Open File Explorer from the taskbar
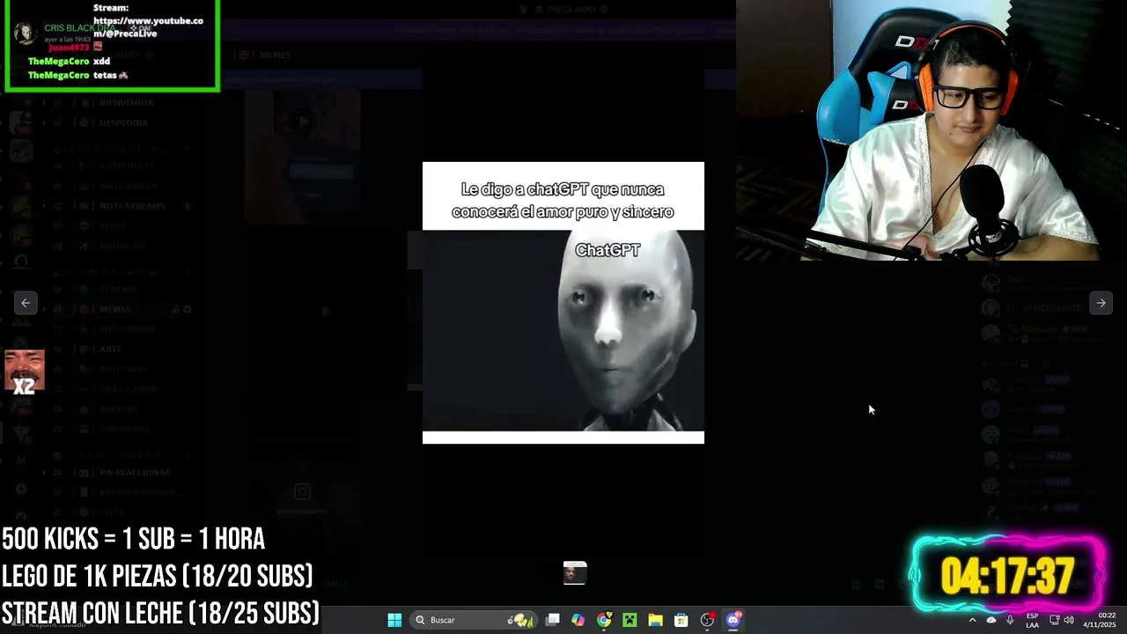The width and height of the screenshot is (1127, 634). pos(655,620)
